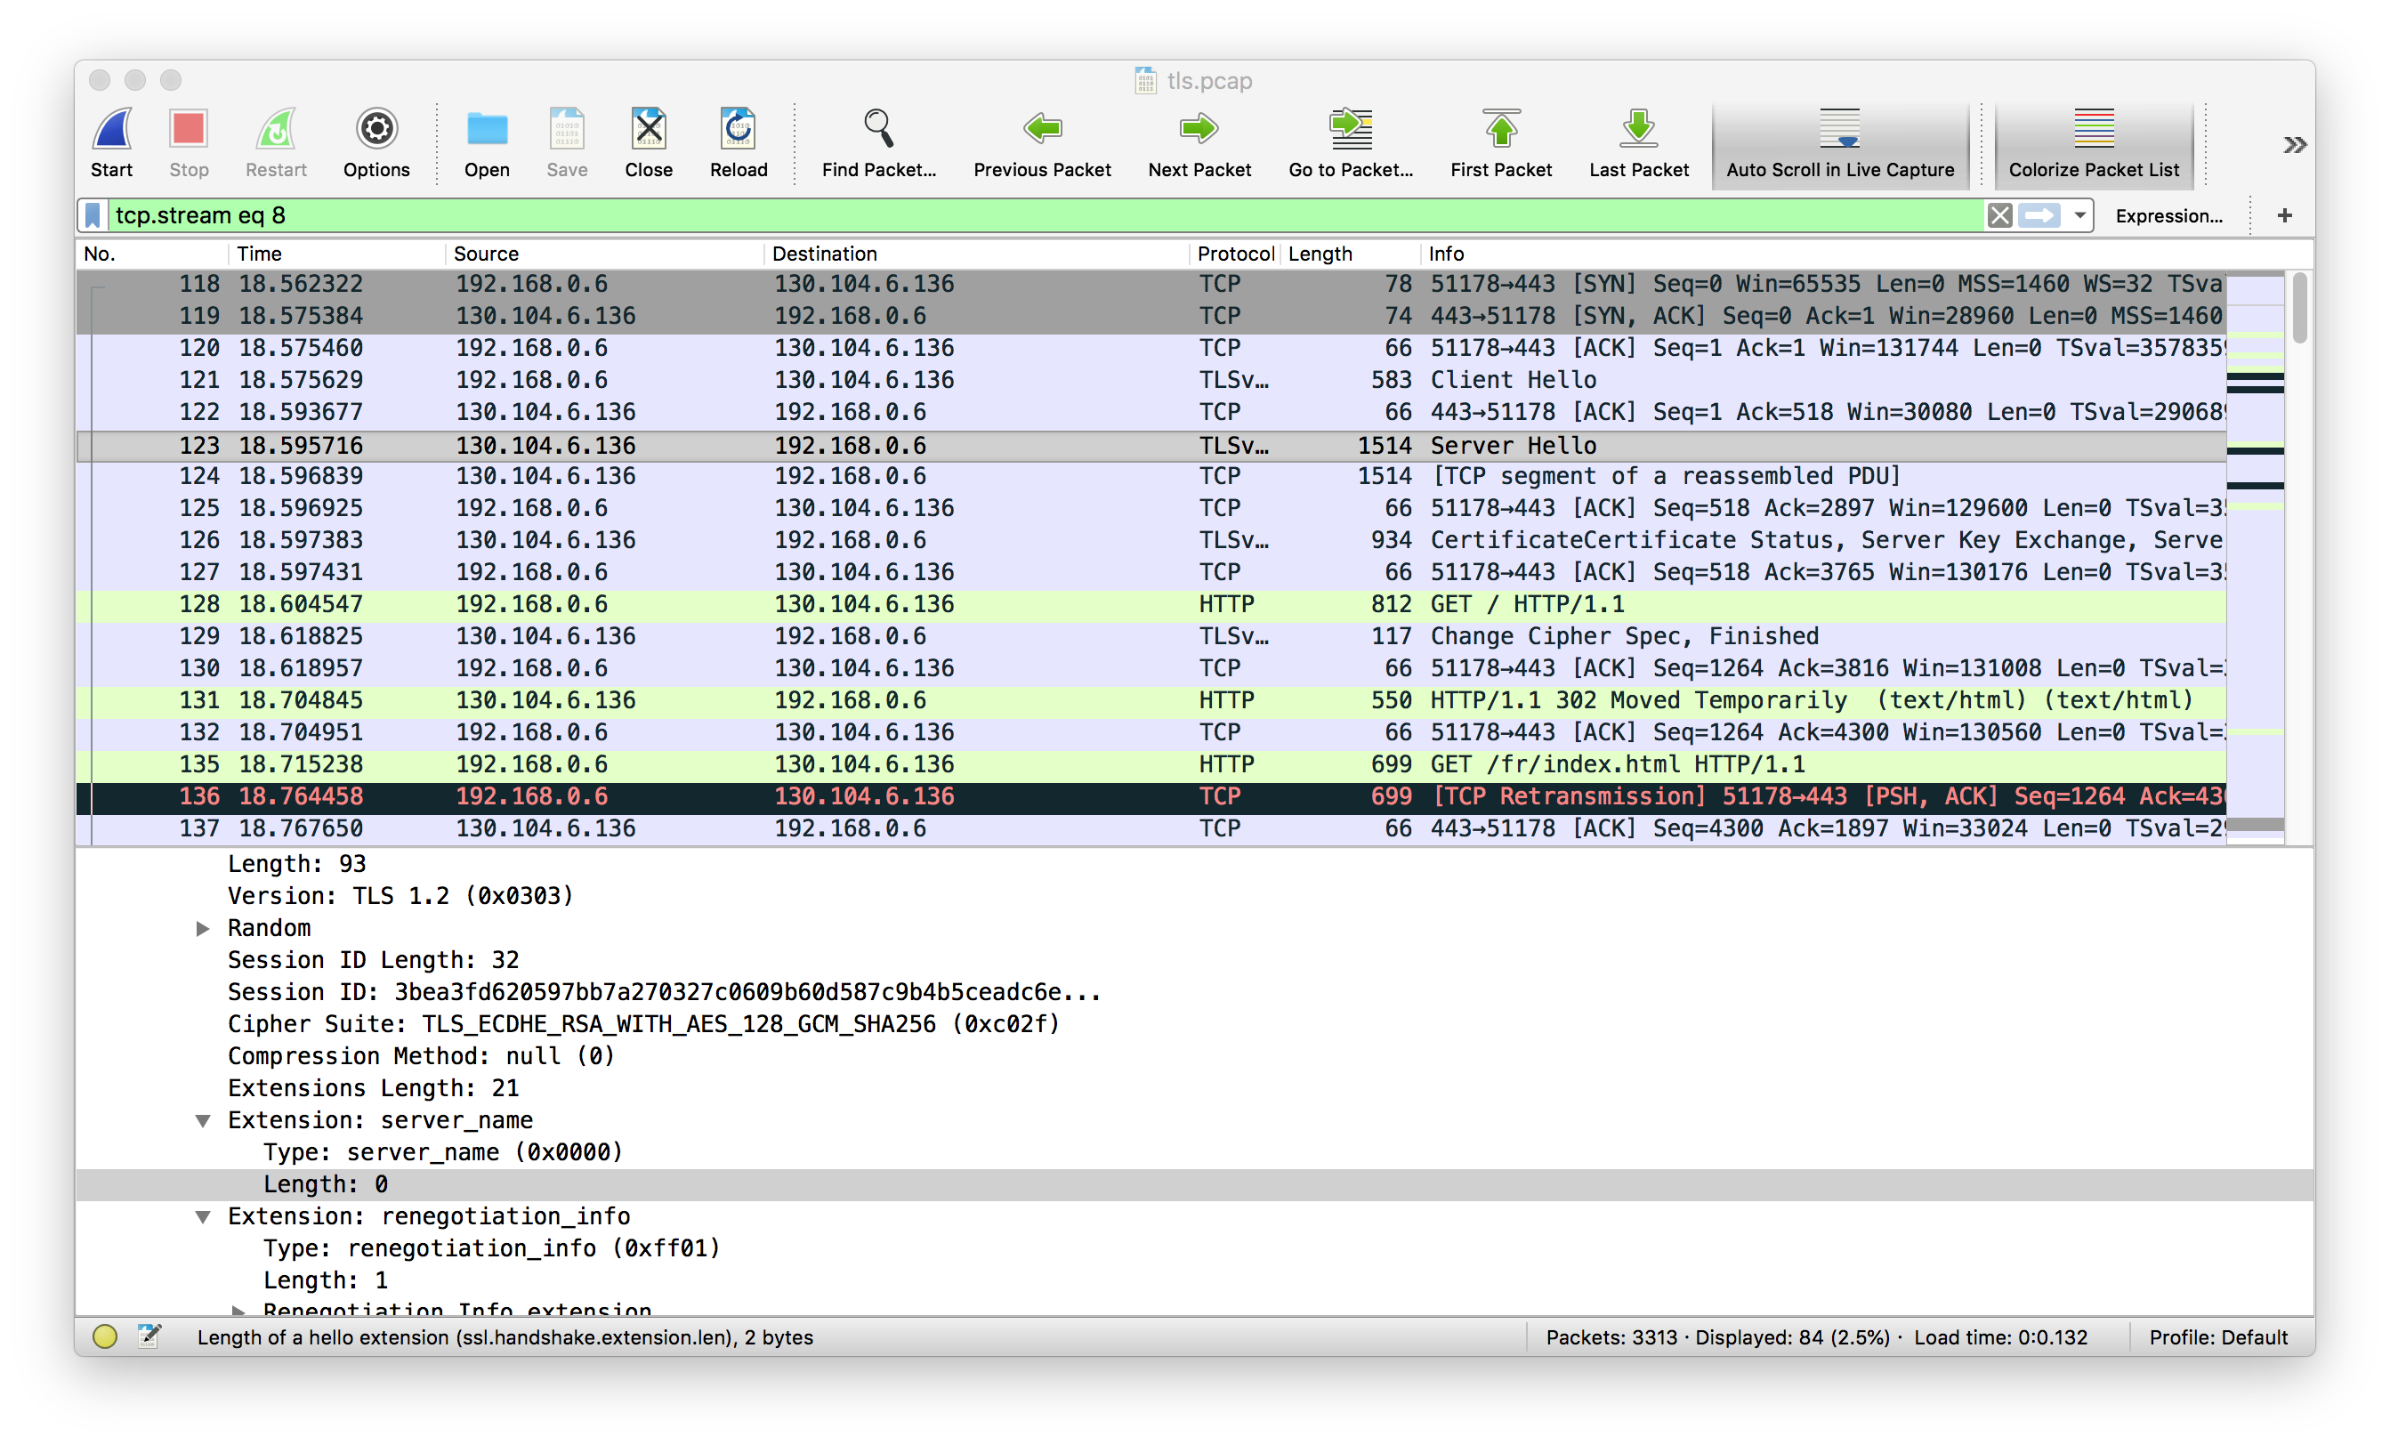Apply the display filter arrow

tap(2039, 215)
